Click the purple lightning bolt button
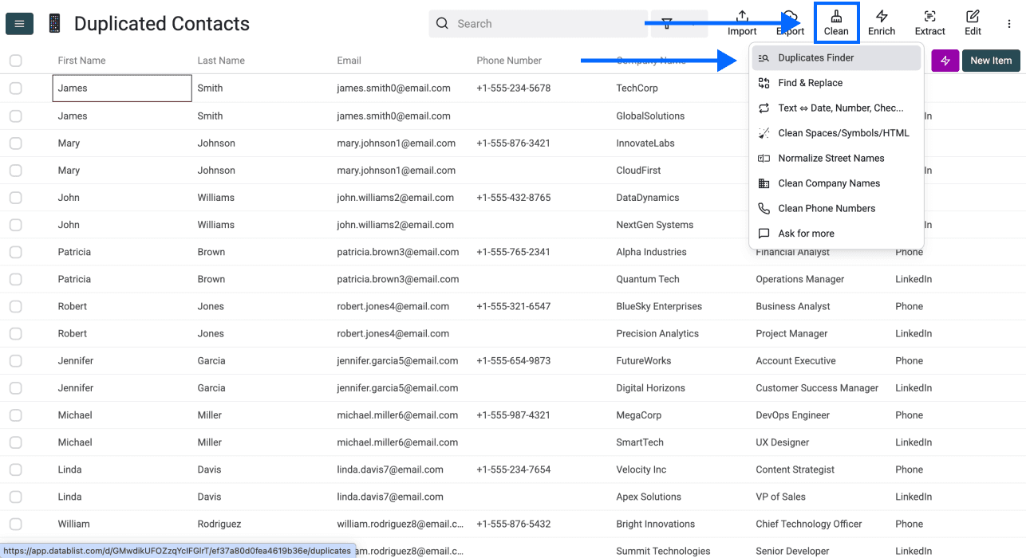Viewport: 1026px width, 558px height. 945,60
